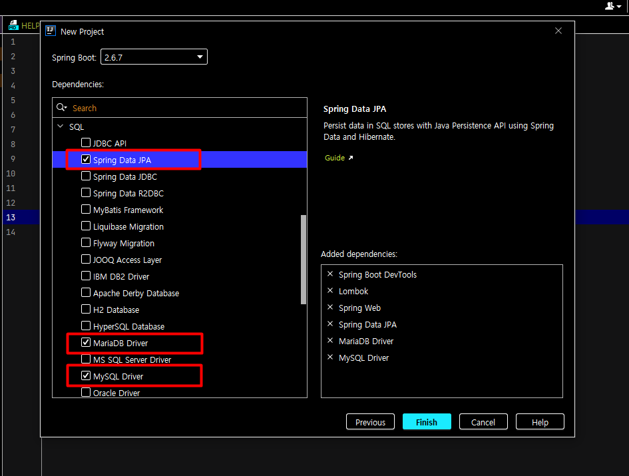Open Help for the dialog
Image resolution: width=629 pixels, height=476 pixels.
(540, 422)
